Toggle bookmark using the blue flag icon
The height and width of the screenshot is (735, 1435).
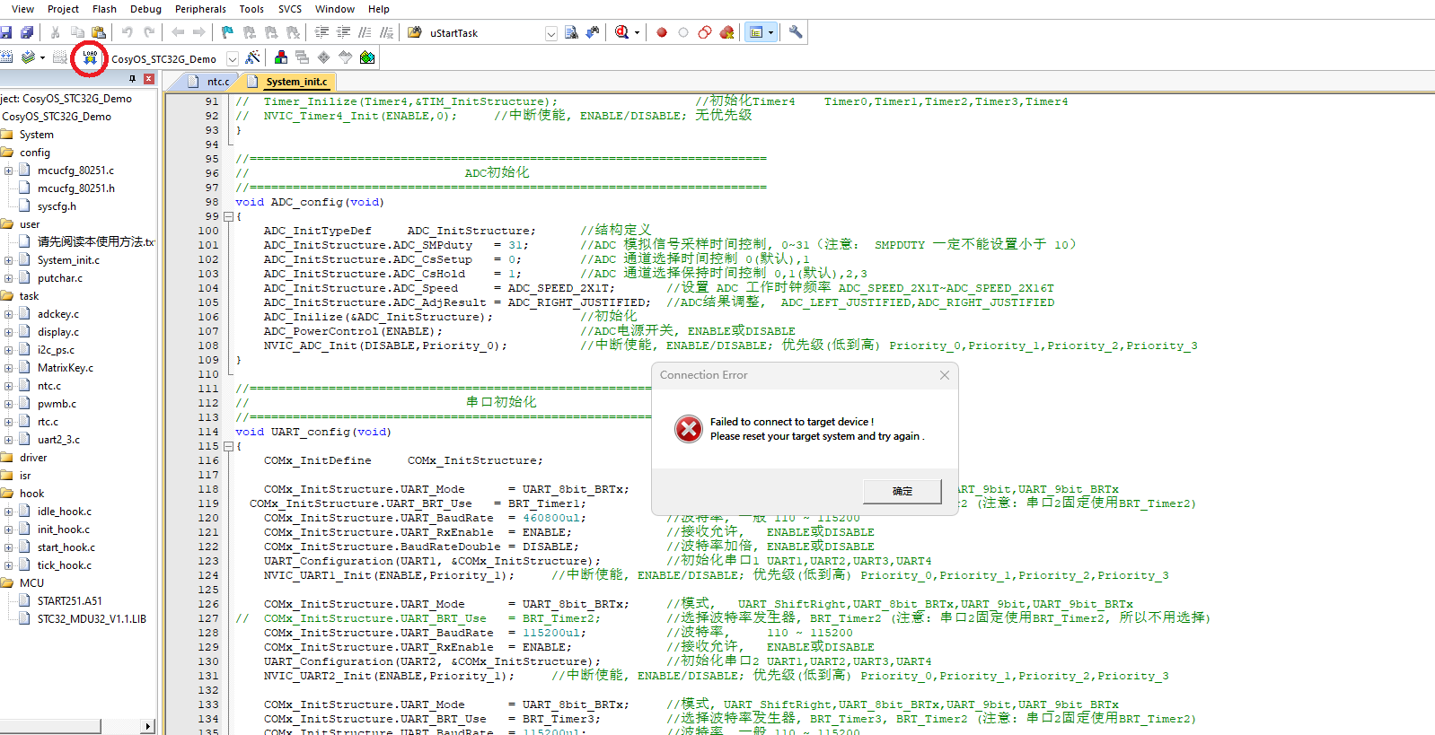click(227, 33)
